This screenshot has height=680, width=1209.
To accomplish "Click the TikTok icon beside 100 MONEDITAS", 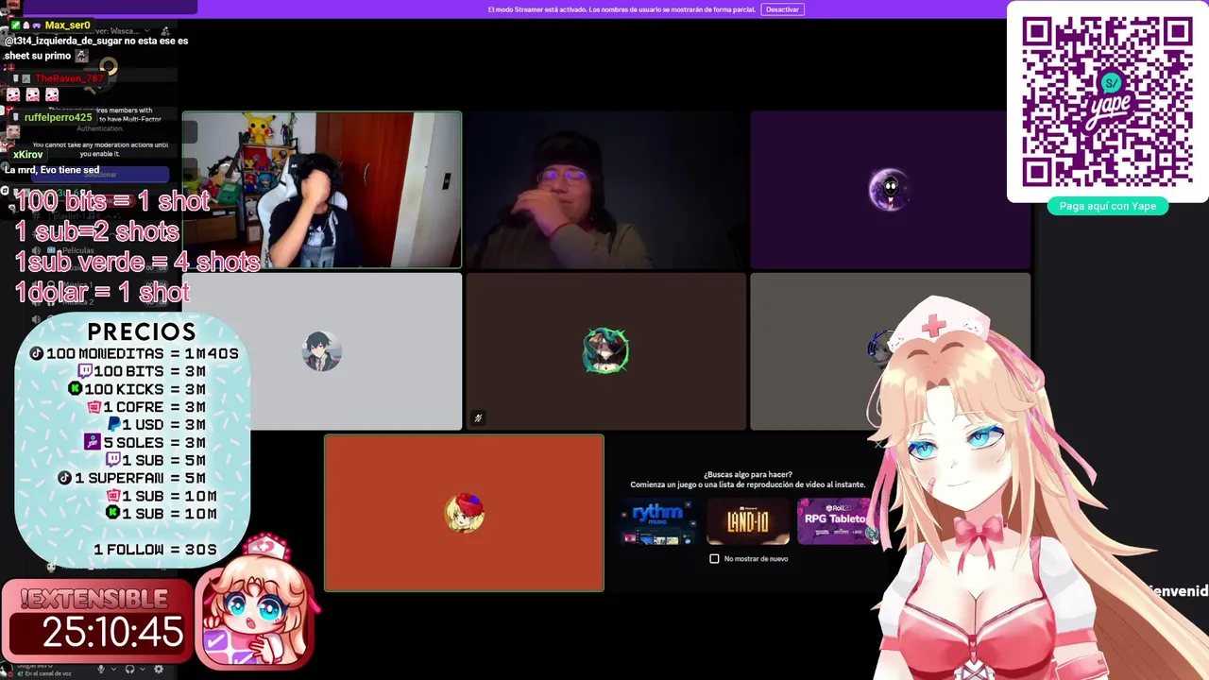I will coord(37,353).
